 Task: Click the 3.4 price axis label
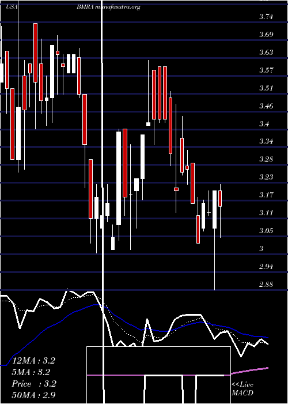[264, 124]
